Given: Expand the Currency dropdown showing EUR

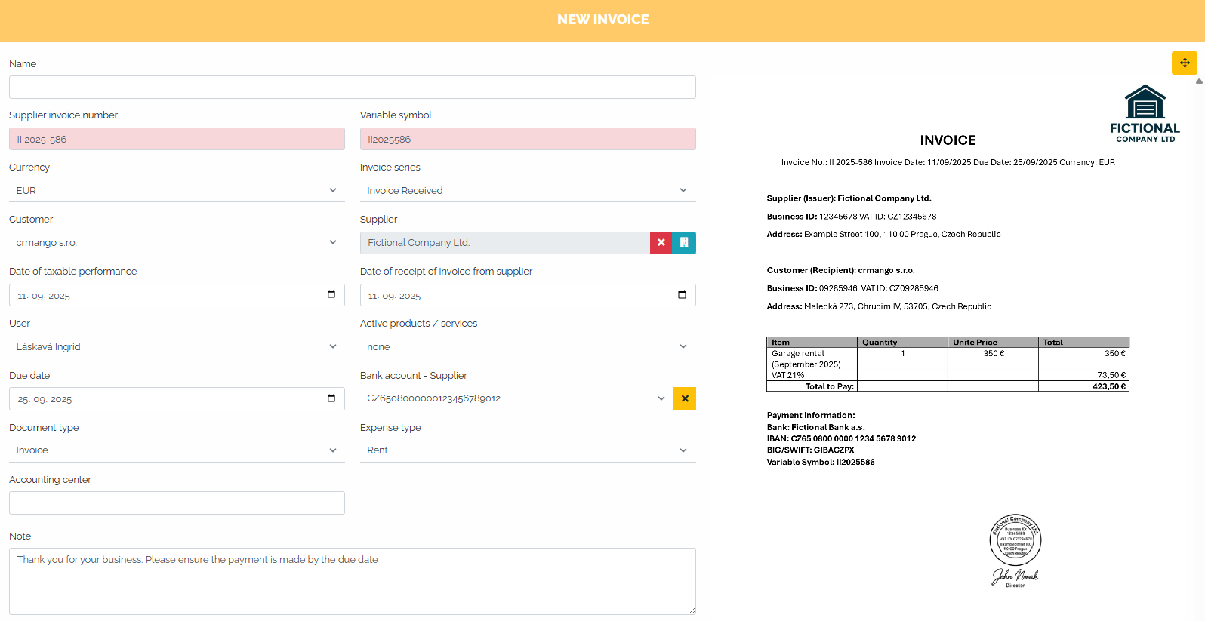Looking at the screenshot, I should click(x=177, y=191).
